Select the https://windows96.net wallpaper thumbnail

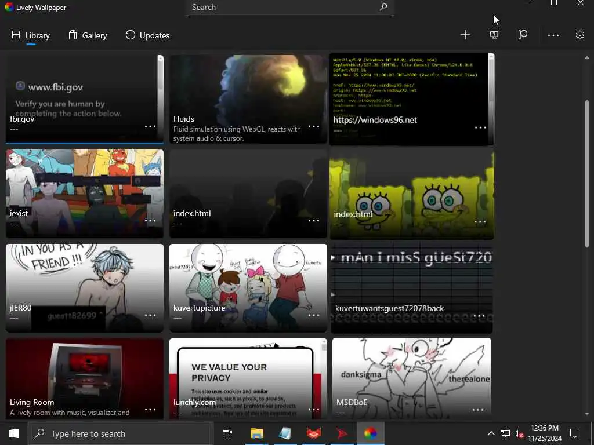(412, 99)
